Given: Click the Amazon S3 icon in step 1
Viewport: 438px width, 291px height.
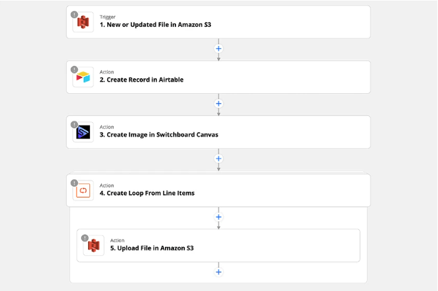Looking at the screenshot, I should click(x=83, y=22).
